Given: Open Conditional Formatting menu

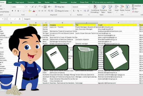Looking at the screenshot, I should coord(95,9).
